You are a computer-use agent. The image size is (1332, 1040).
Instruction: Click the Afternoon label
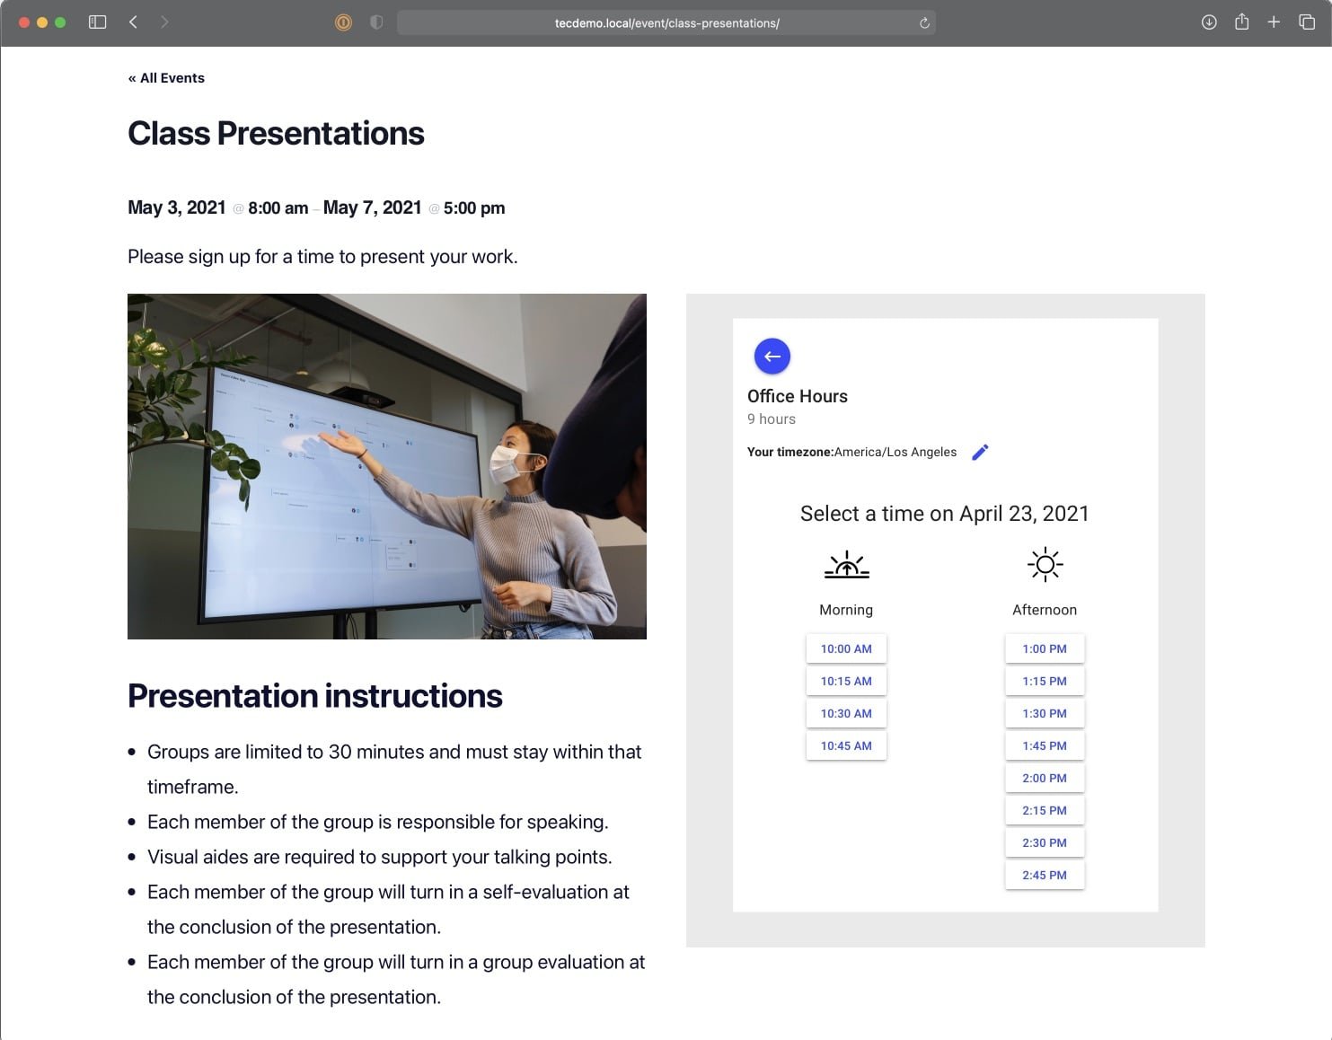click(1045, 610)
